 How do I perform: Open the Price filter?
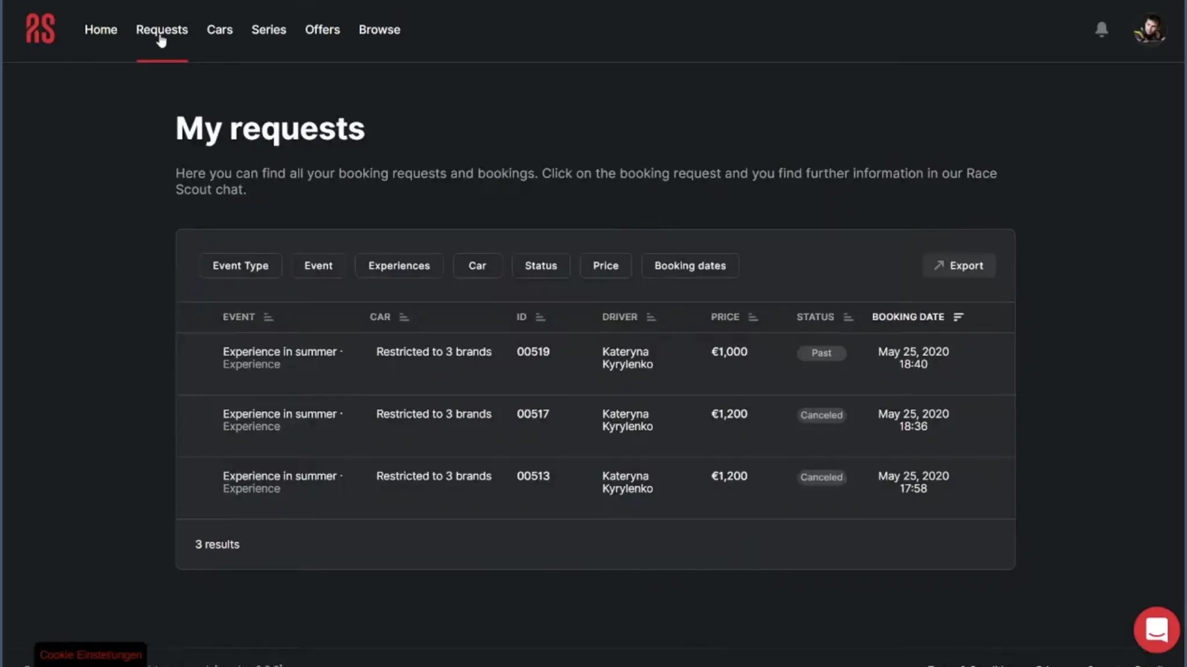pos(606,266)
